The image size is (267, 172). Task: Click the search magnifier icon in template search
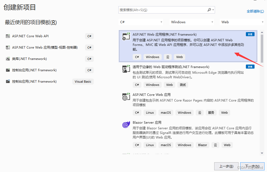(x=209, y=10)
